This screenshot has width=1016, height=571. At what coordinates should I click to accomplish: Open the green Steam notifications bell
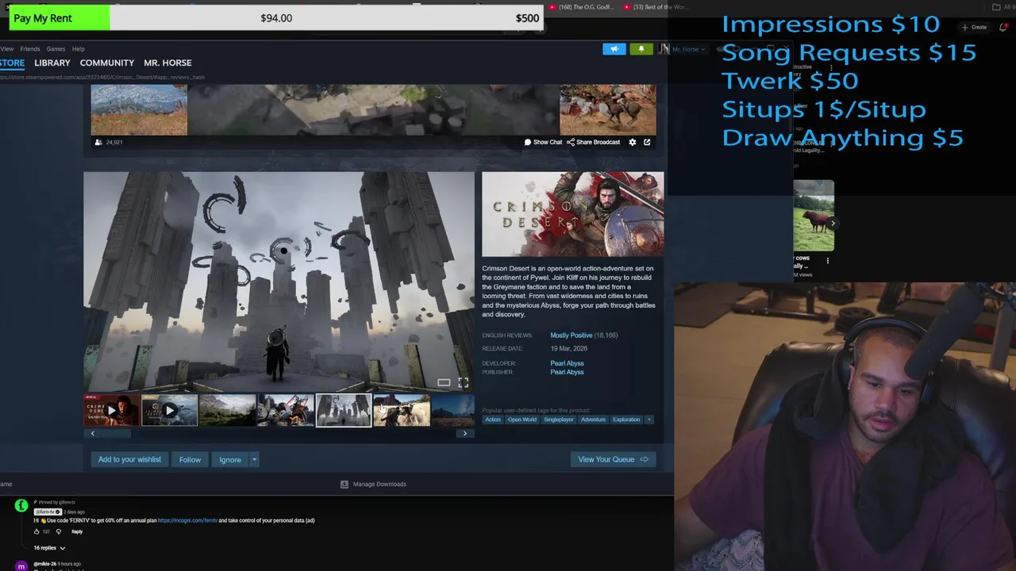click(641, 49)
